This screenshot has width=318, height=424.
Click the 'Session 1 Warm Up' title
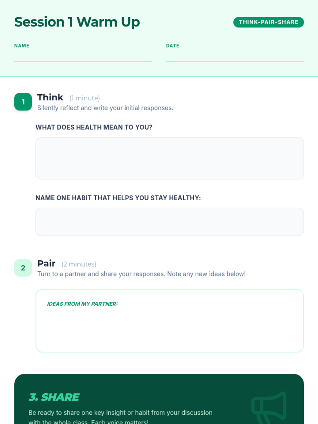click(77, 22)
